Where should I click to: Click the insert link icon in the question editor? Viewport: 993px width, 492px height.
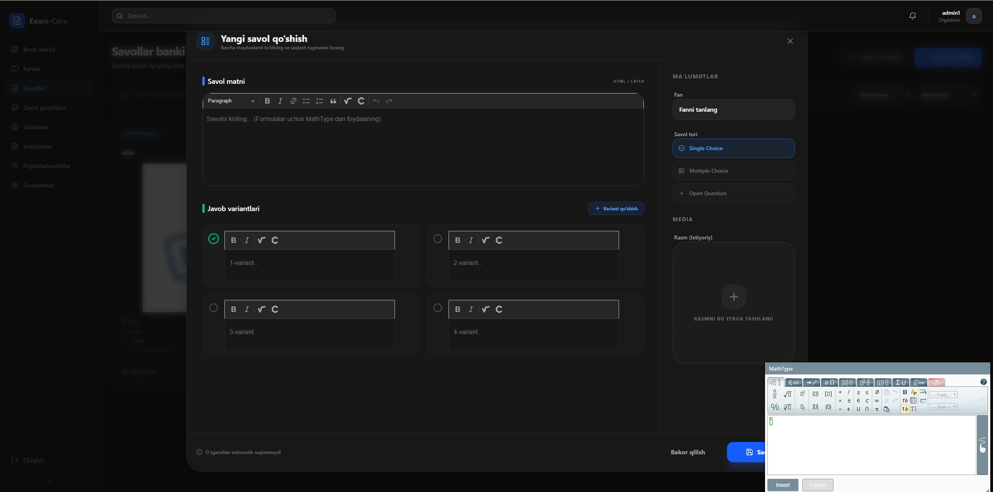pyautogui.click(x=293, y=101)
